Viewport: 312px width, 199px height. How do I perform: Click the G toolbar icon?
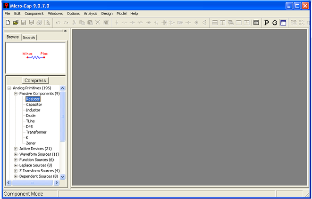click(275, 23)
